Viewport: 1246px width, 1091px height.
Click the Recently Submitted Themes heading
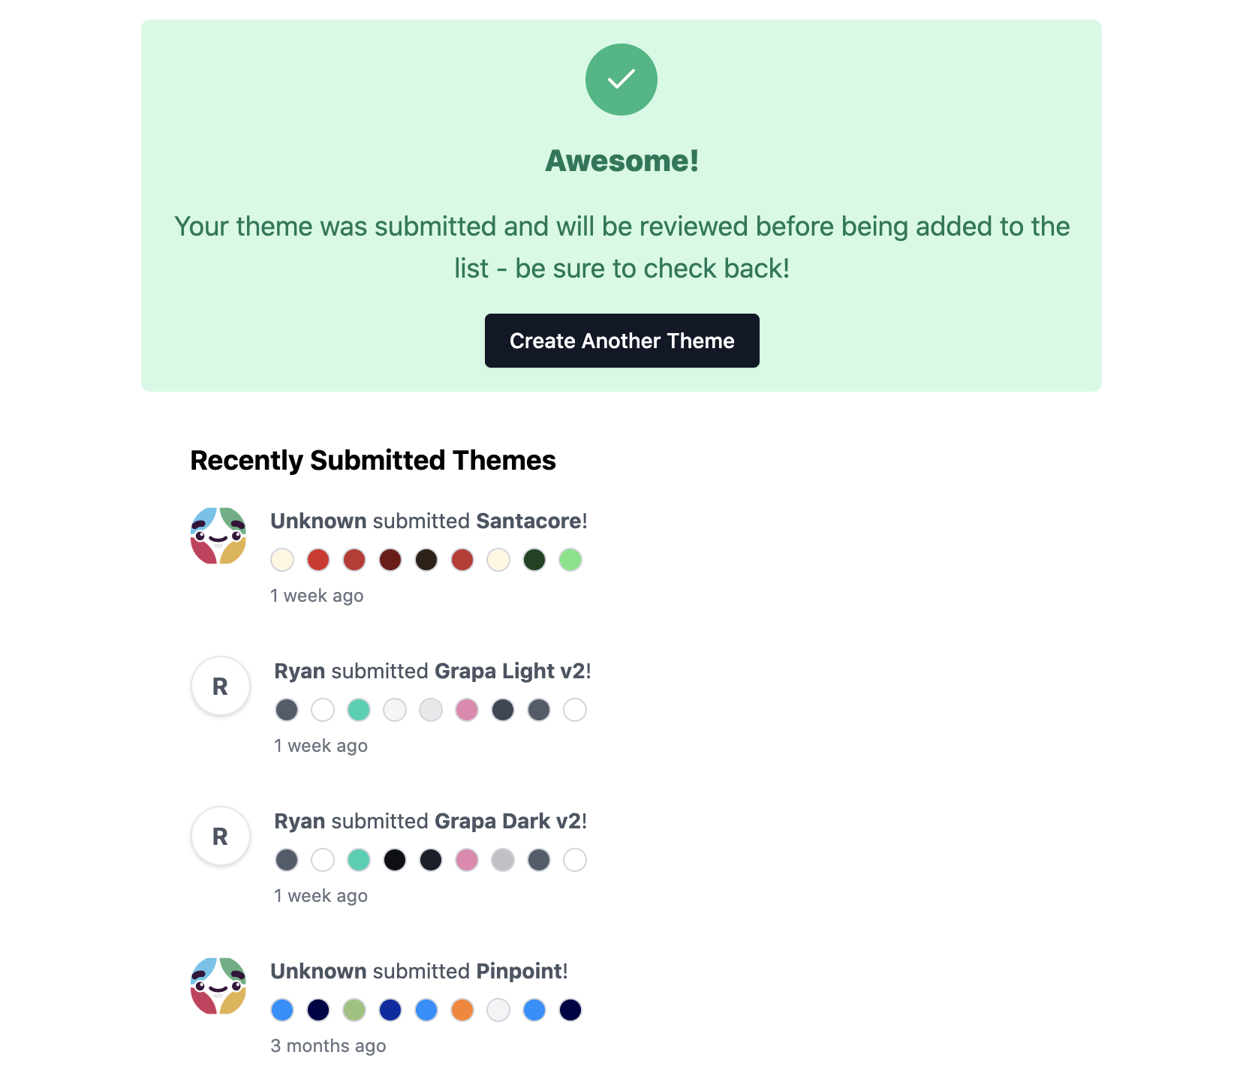pos(373,460)
